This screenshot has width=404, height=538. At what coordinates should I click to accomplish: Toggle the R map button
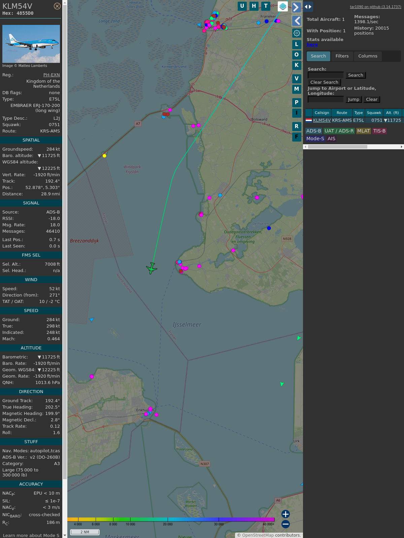click(297, 126)
